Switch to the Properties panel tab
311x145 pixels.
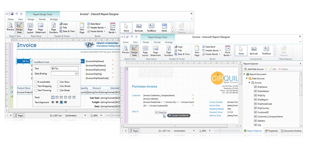[x=271, y=131]
